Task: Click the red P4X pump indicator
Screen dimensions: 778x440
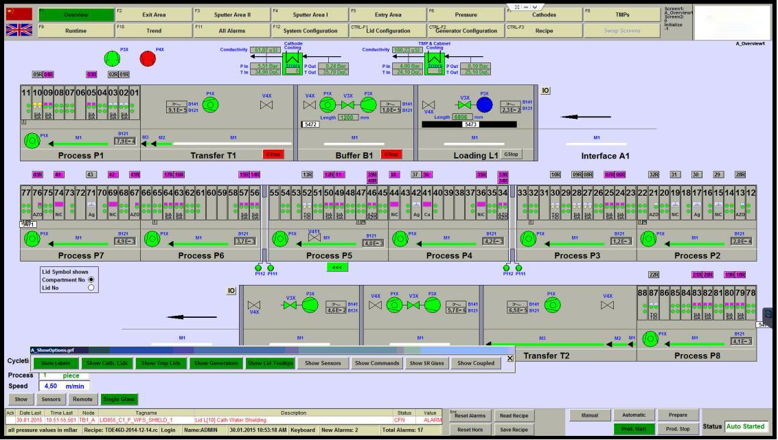Action: (x=148, y=59)
